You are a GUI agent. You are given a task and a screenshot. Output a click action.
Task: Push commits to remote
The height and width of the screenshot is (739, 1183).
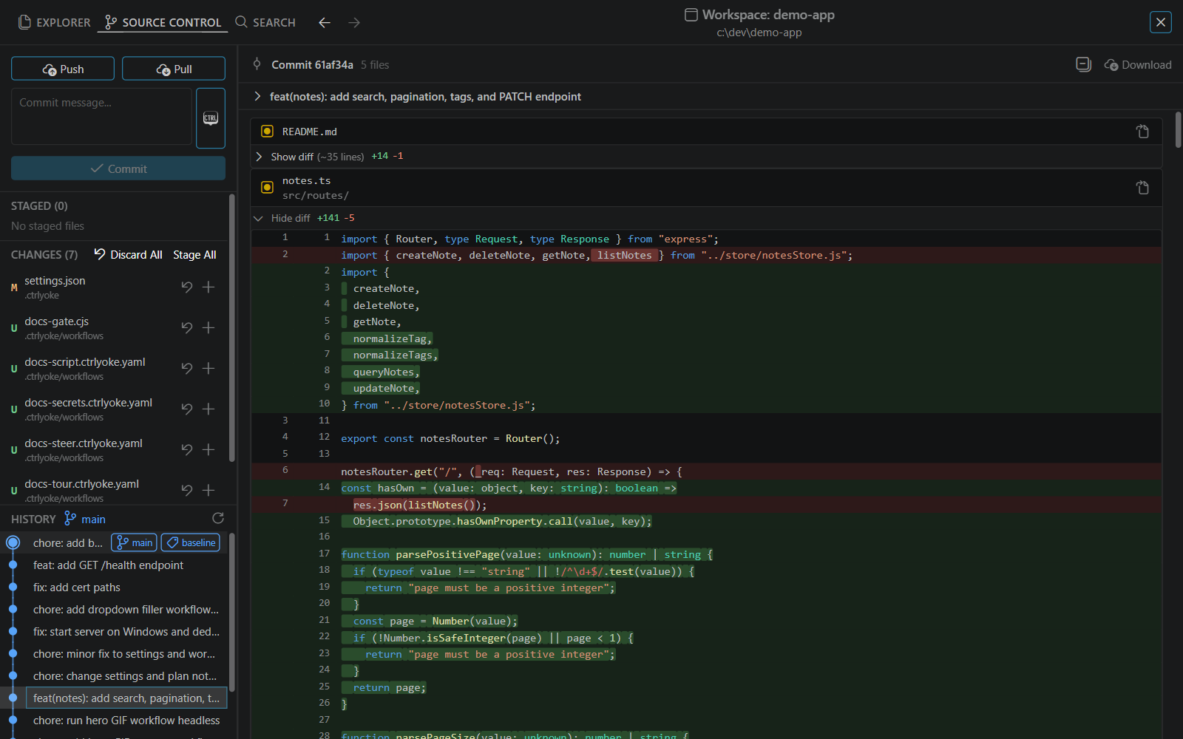63,69
